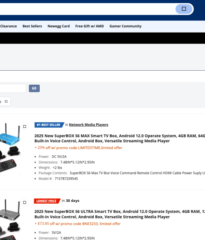
Task: Click the red LOWEST PRICE badge
Action: click(46, 201)
